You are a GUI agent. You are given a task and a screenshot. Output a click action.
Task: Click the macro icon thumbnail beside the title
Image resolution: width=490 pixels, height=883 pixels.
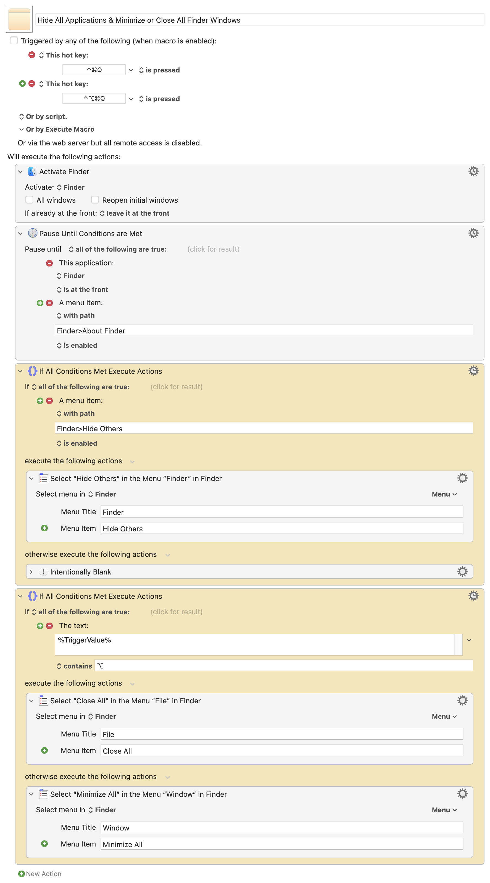click(x=19, y=19)
